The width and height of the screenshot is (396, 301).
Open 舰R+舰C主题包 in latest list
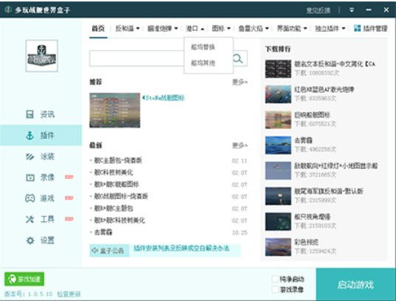pyautogui.click(x=114, y=208)
